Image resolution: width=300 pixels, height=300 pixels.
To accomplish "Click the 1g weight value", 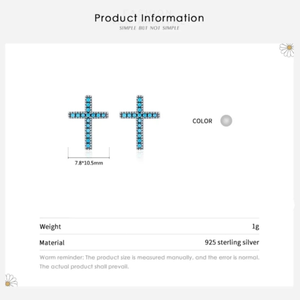I will [x=255, y=227].
